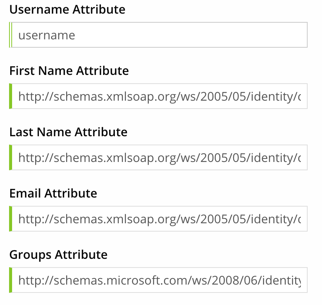Click the "Last Name Attribute" heading text

pos(68,132)
